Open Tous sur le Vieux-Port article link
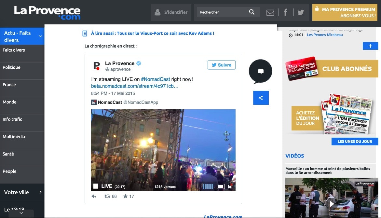 click(x=165, y=33)
